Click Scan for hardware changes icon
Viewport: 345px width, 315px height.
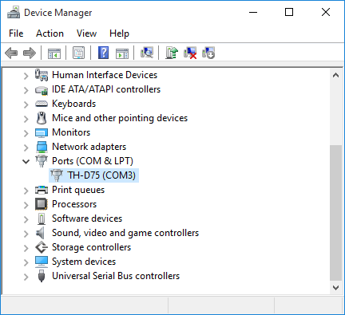[147, 53]
